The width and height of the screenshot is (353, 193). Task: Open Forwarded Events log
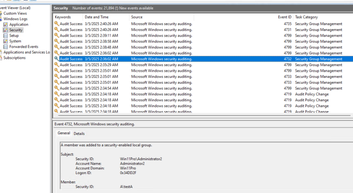pyautogui.click(x=24, y=47)
